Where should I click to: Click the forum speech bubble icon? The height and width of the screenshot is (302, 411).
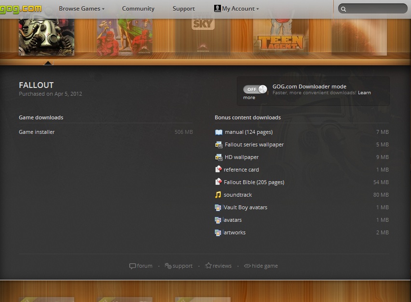(133, 266)
